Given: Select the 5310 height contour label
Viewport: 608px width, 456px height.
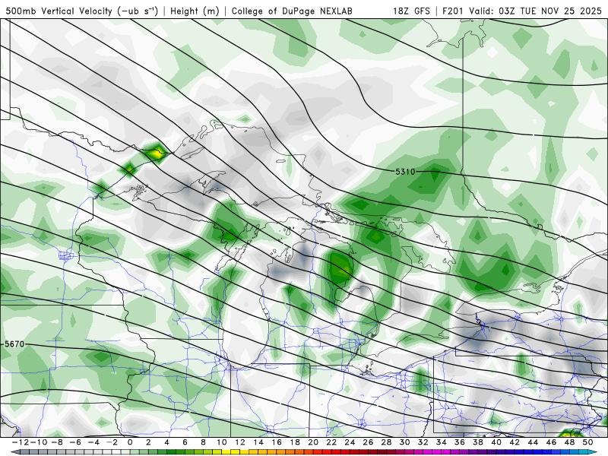Looking at the screenshot, I should (x=405, y=172).
